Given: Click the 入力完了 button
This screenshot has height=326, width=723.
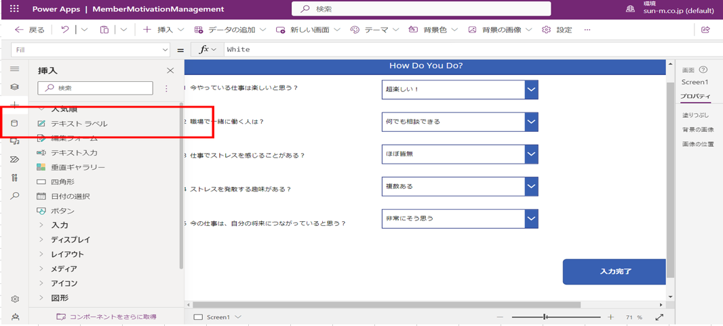Looking at the screenshot, I should (614, 271).
